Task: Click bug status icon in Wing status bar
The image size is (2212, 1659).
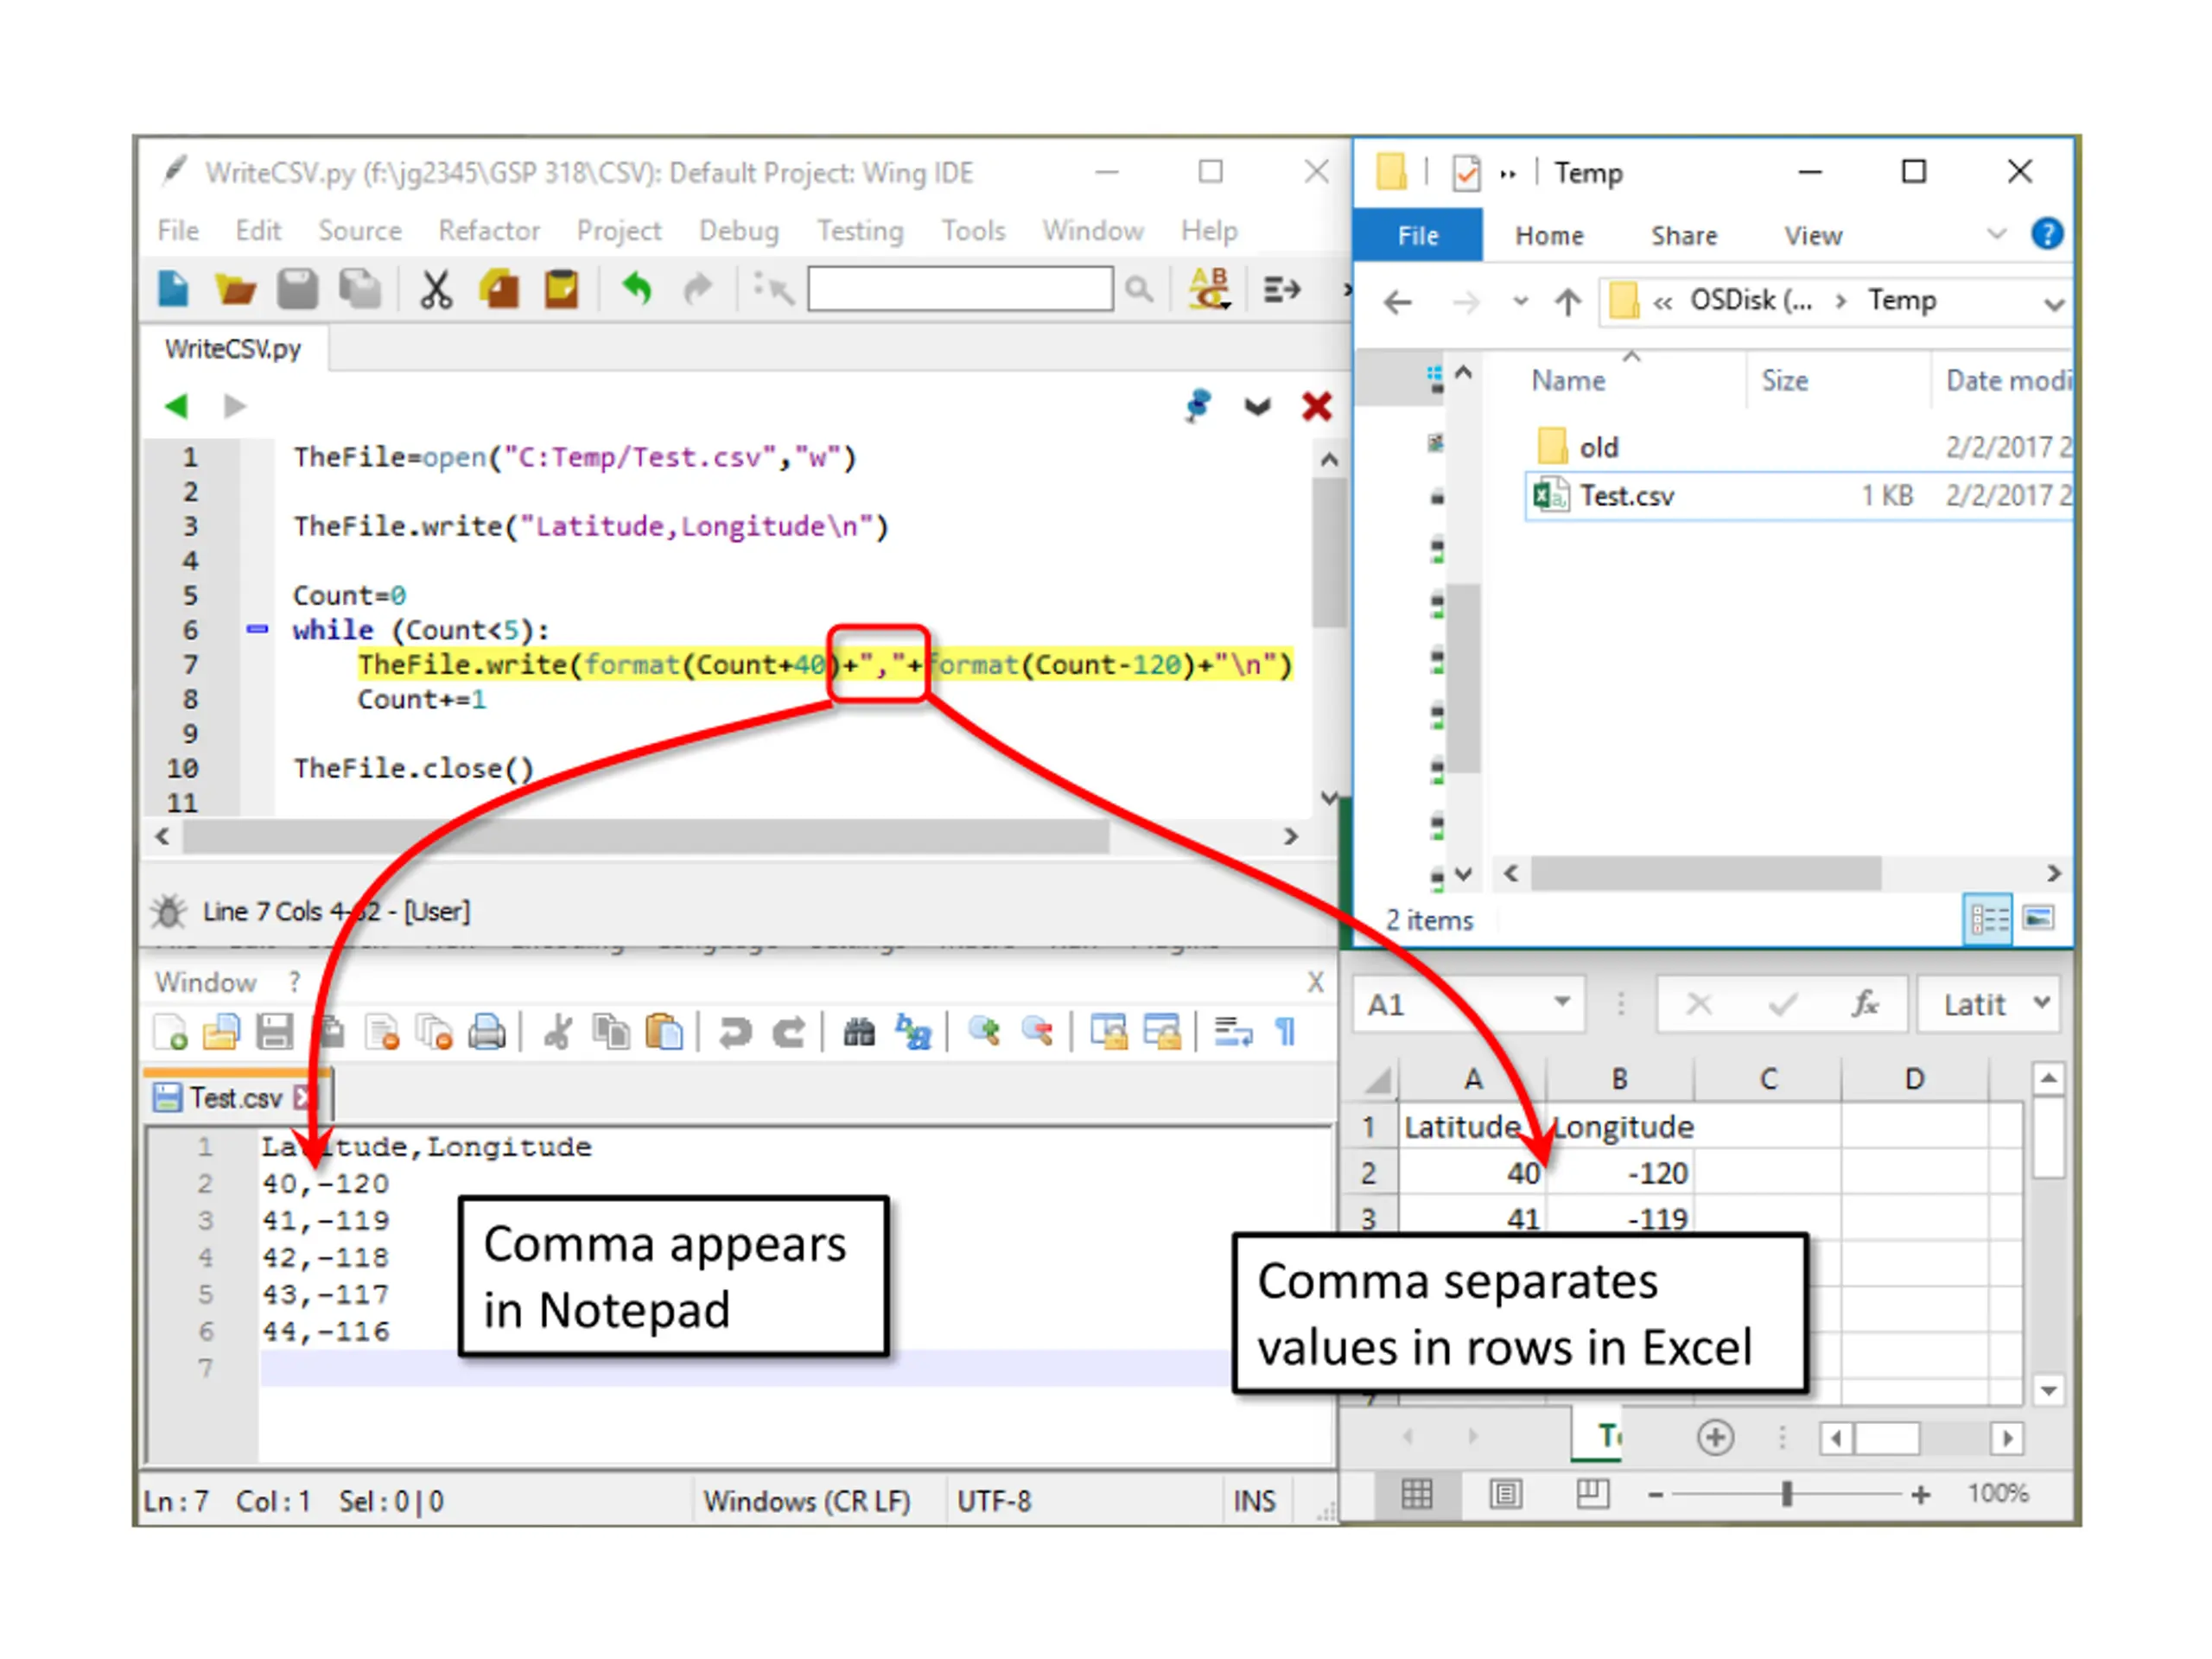Action: [169, 911]
